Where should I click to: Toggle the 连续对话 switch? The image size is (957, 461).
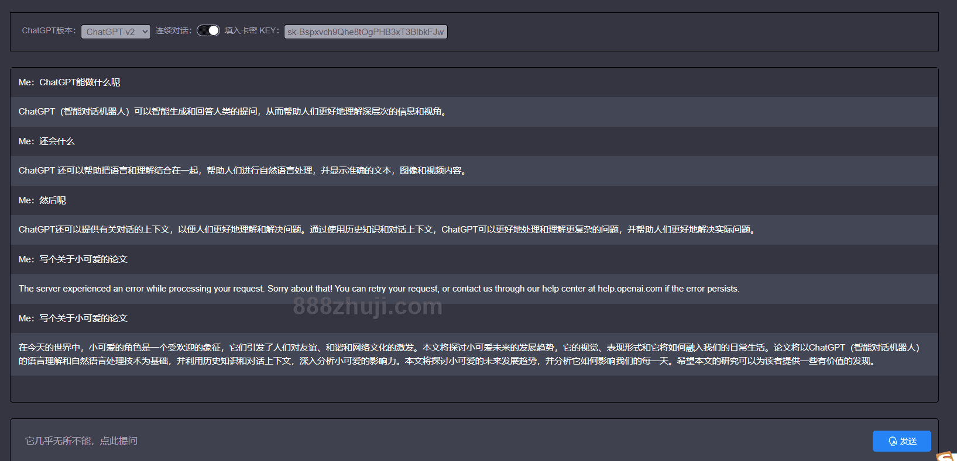(208, 30)
